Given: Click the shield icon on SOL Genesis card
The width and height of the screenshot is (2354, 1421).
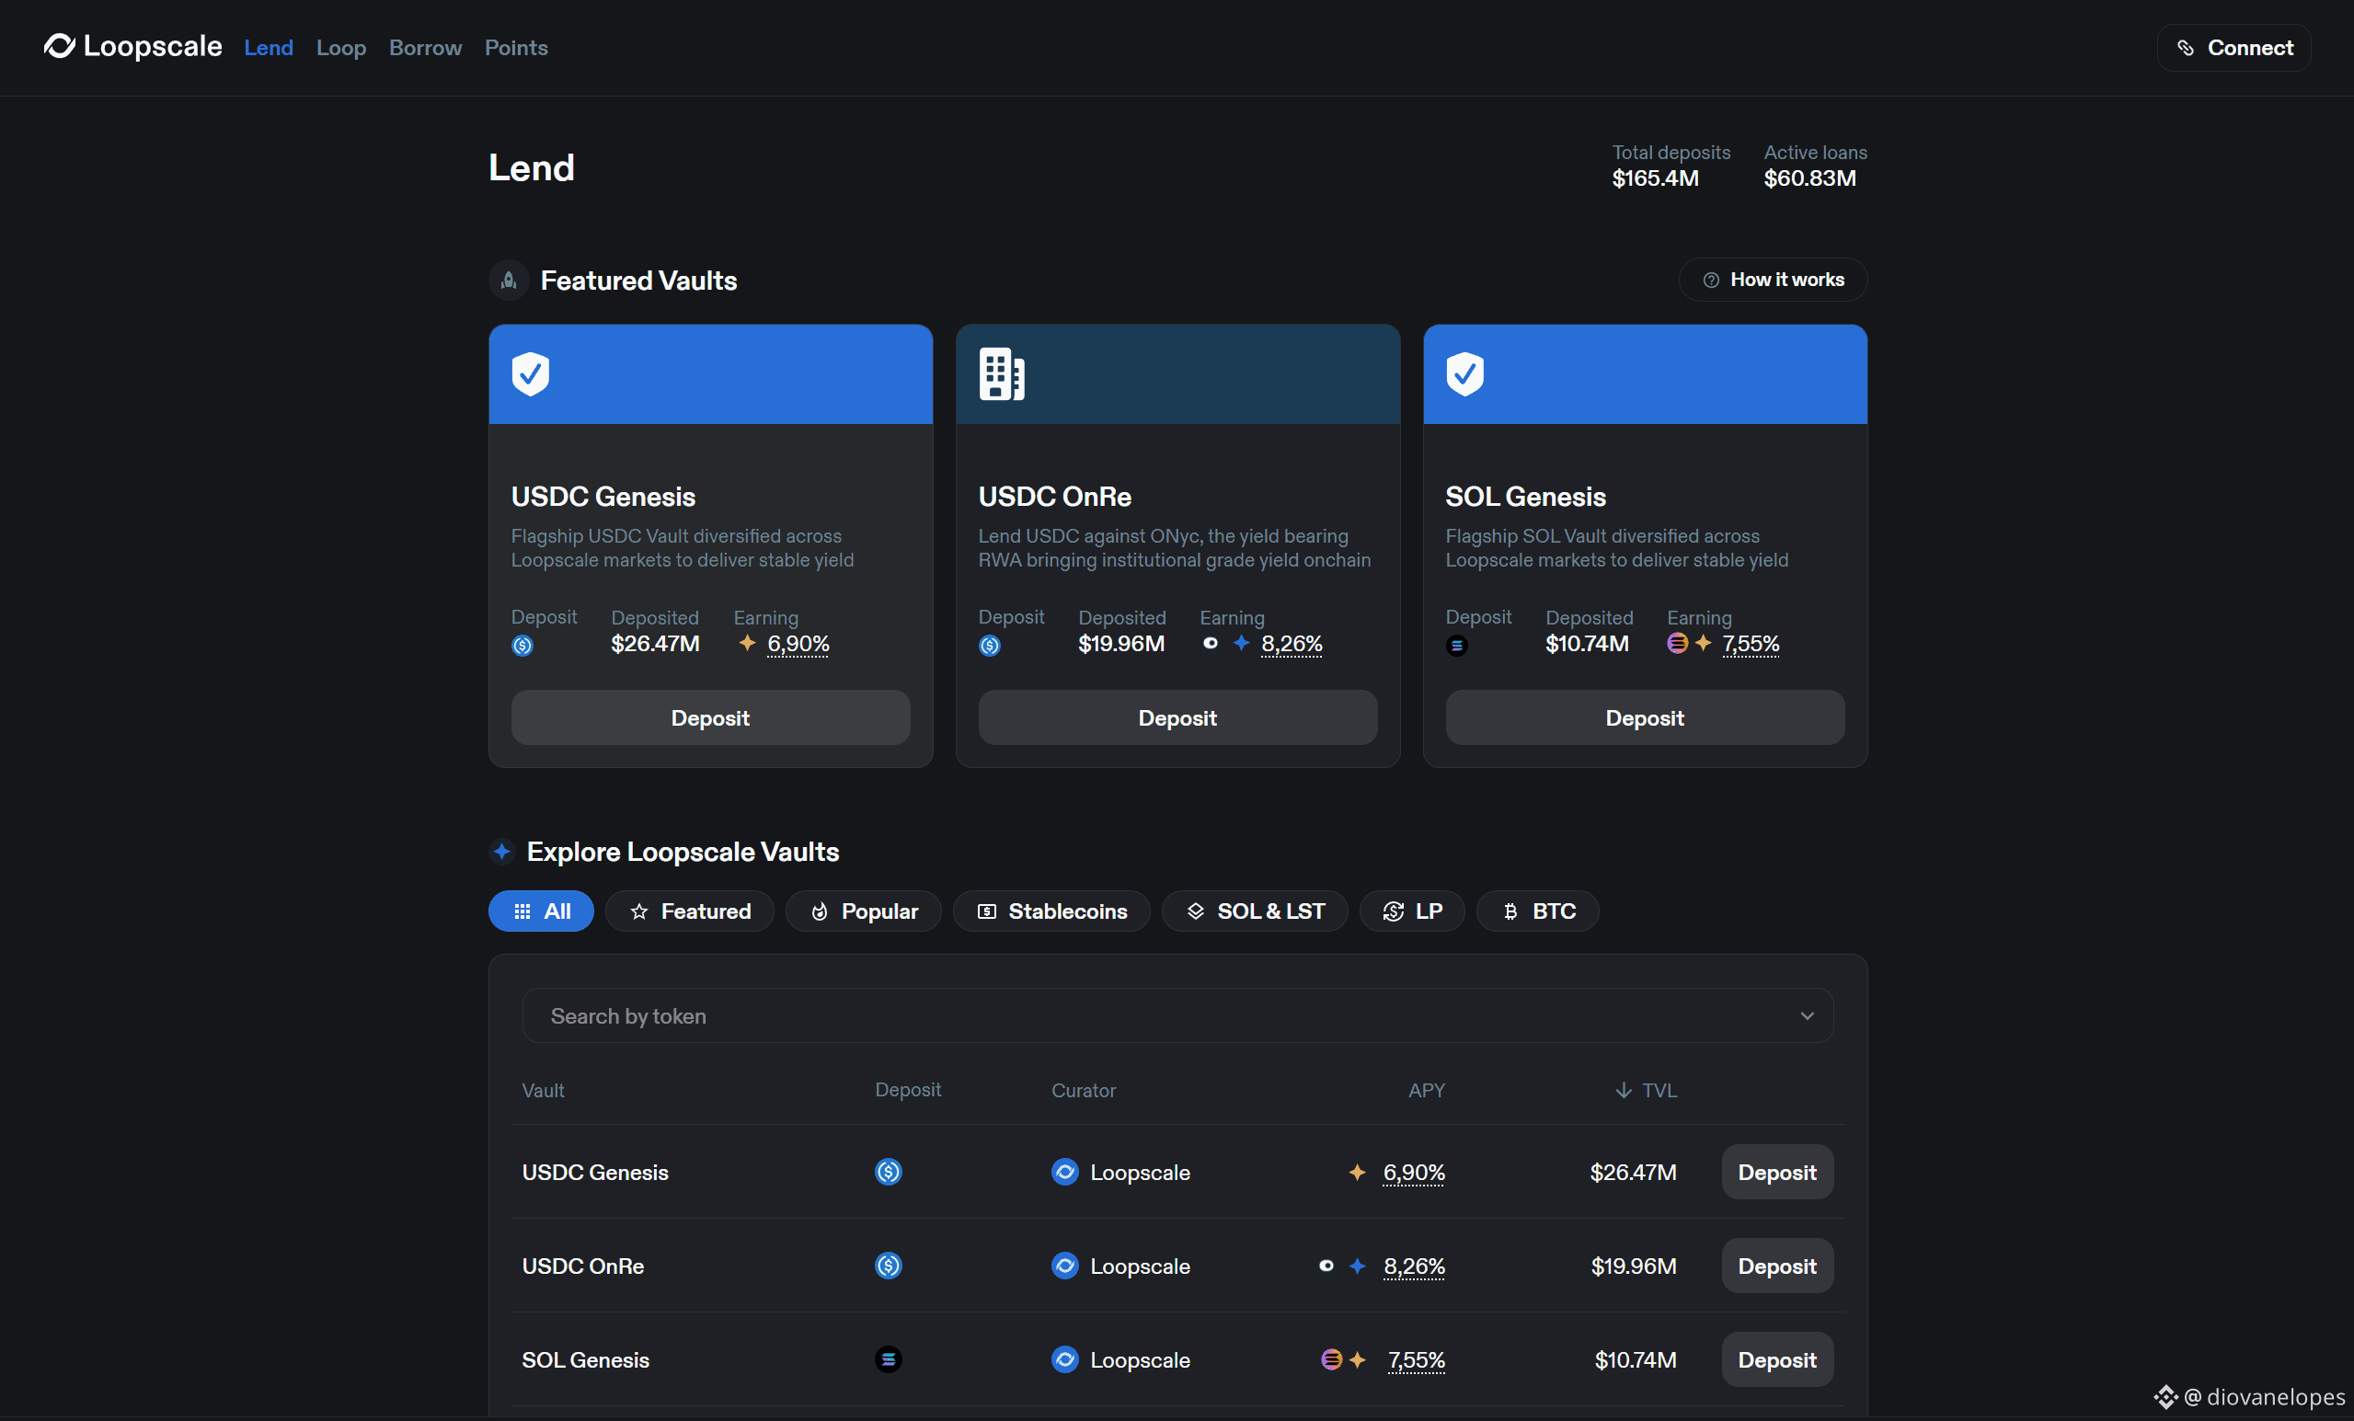Looking at the screenshot, I should click(x=1464, y=373).
